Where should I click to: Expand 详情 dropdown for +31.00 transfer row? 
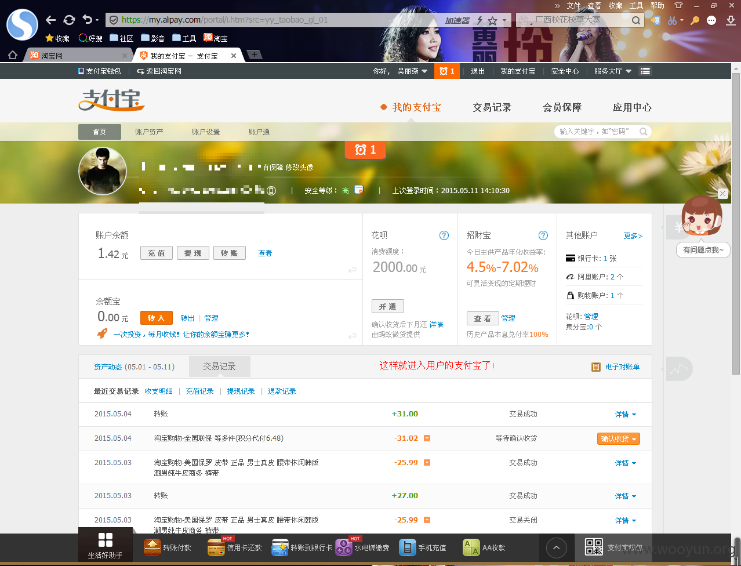pos(626,414)
